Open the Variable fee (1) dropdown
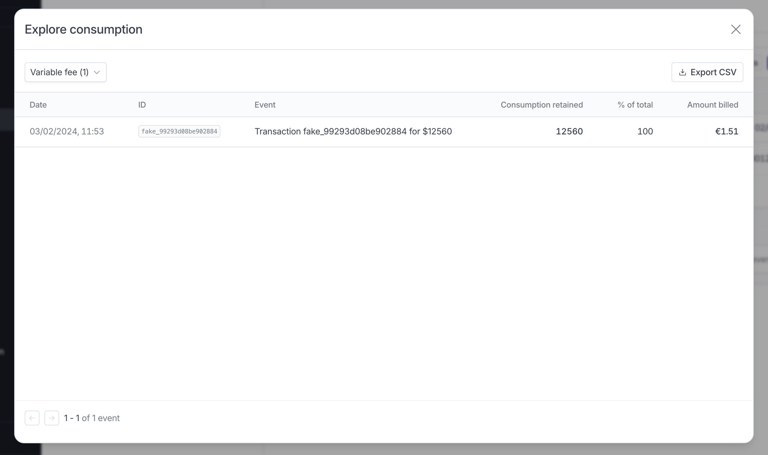Viewport: 768px width, 455px height. (x=60, y=72)
